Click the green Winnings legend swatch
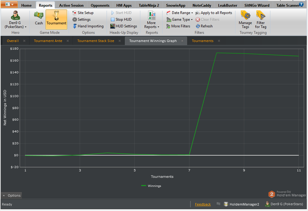 [x=143, y=185]
